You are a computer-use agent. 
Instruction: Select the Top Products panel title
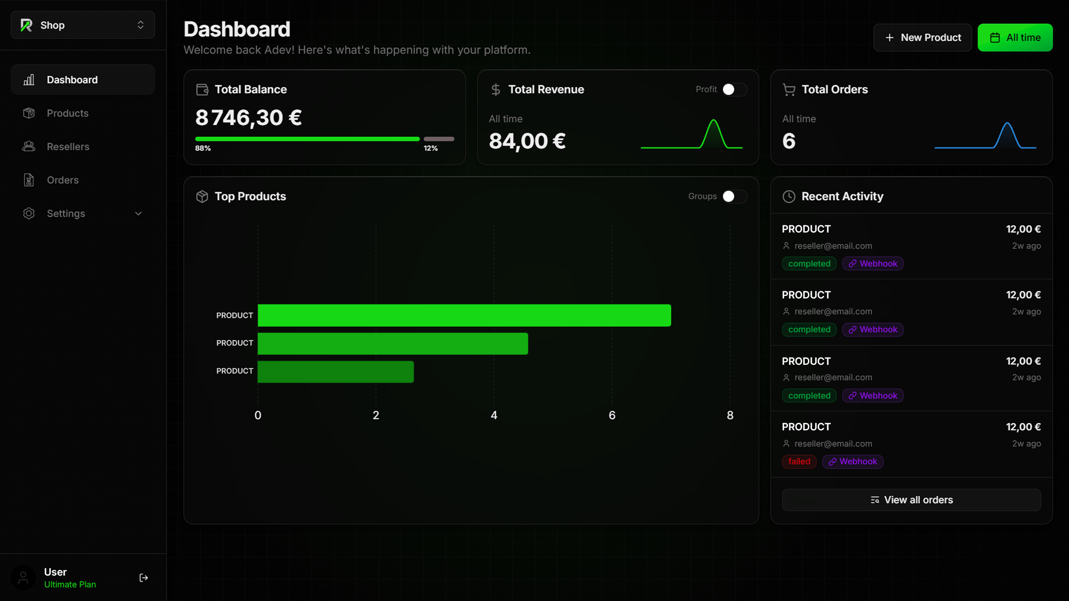(x=250, y=196)
